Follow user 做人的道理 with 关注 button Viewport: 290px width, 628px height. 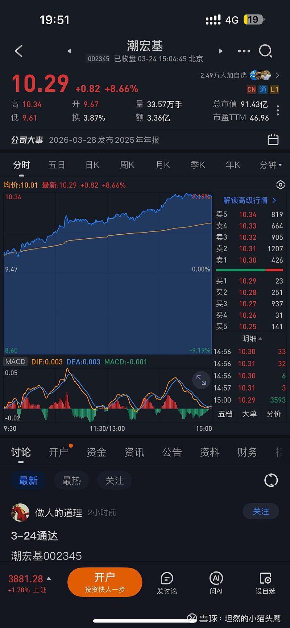(x=261, y=511)
